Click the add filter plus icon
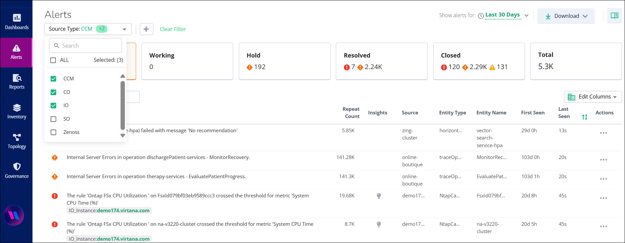Image resolution: width=625 pixels, height=243 pixels. click(146, 29)
